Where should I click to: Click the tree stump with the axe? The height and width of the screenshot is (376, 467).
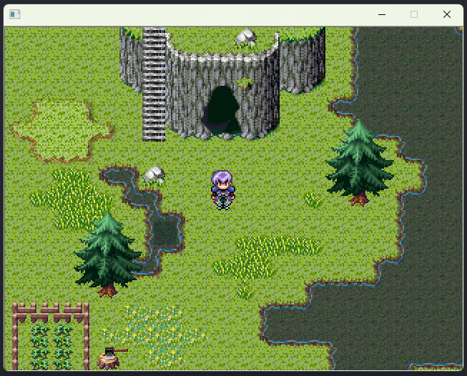[x=111, y=358]
